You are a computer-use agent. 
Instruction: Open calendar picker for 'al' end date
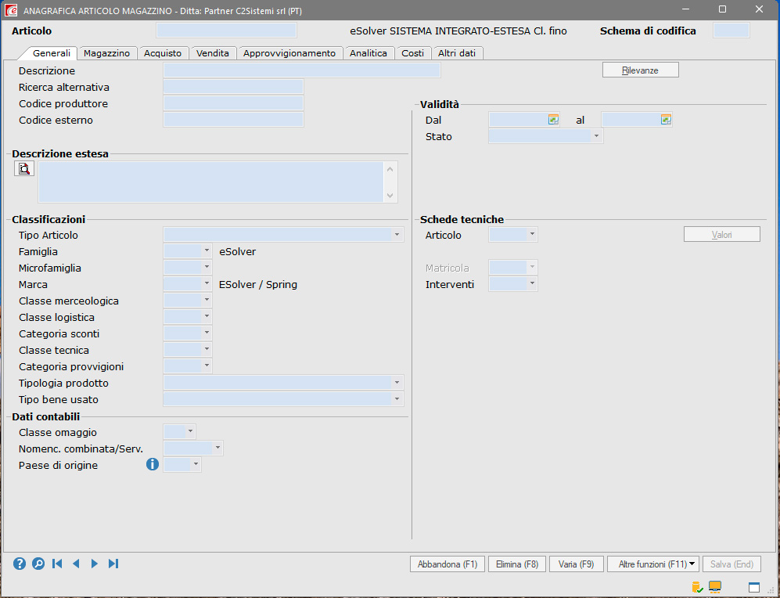click(666, 120)
